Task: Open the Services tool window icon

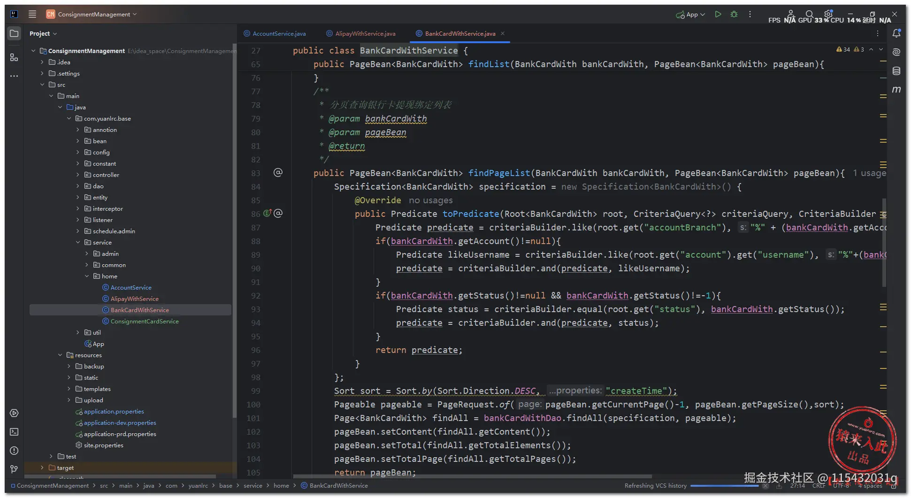Action: pos(14,413)
